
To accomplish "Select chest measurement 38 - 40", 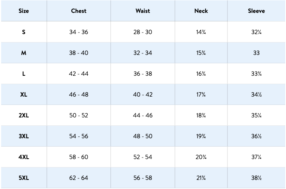I will (x=79, y=53).
